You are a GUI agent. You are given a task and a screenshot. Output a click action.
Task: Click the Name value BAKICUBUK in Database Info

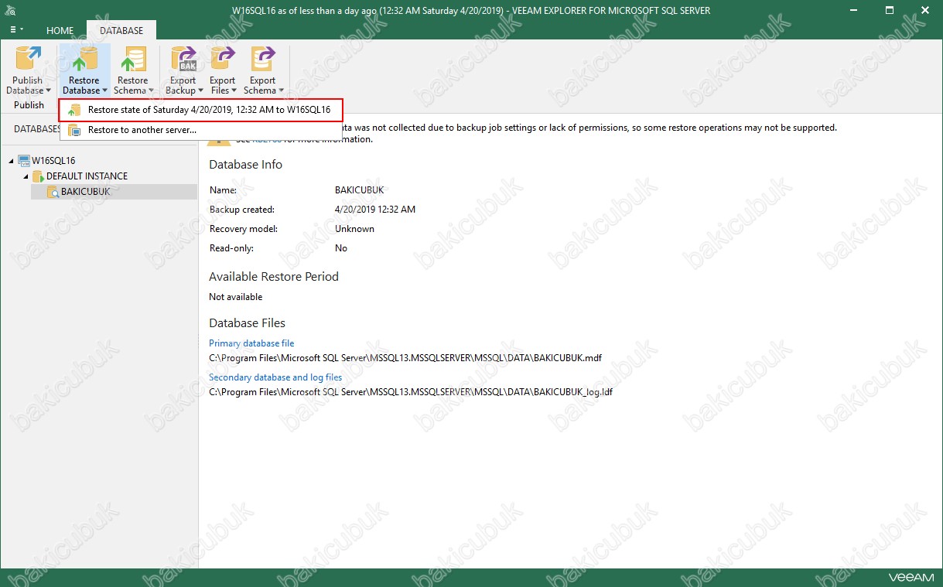(360, 190)
